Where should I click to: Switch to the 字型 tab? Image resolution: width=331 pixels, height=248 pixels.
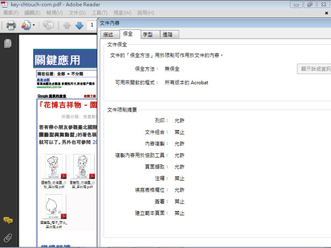point(147,34)
